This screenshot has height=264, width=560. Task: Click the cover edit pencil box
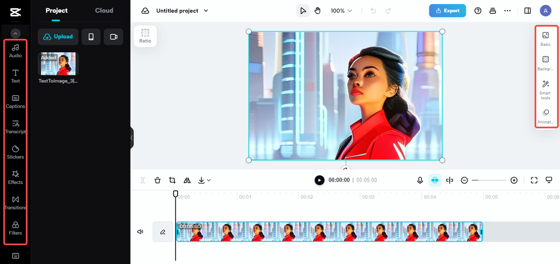click(163, 232)
